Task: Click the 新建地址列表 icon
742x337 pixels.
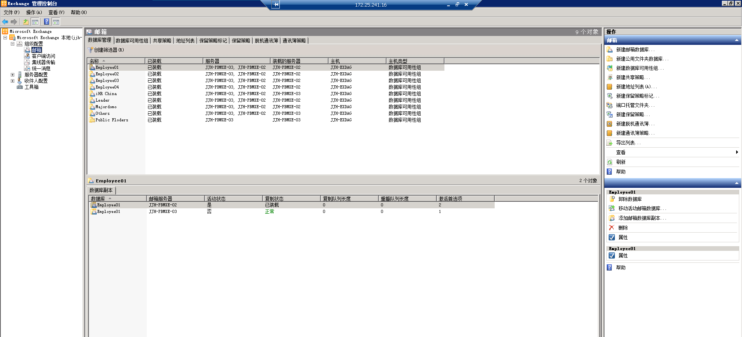Action: click(x=610, y=87)
